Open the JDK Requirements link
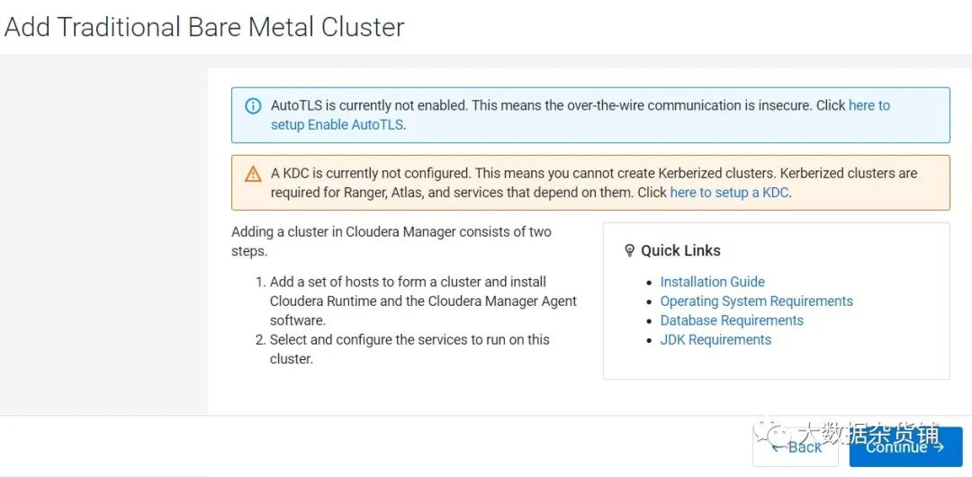Screen dimensions: 972x477 click(715, 339)
